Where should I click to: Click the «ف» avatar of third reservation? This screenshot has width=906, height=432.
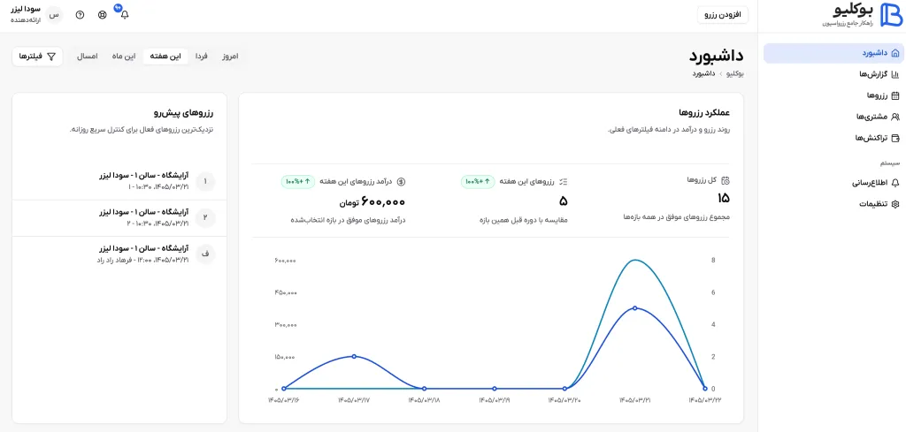click(205, 254)
